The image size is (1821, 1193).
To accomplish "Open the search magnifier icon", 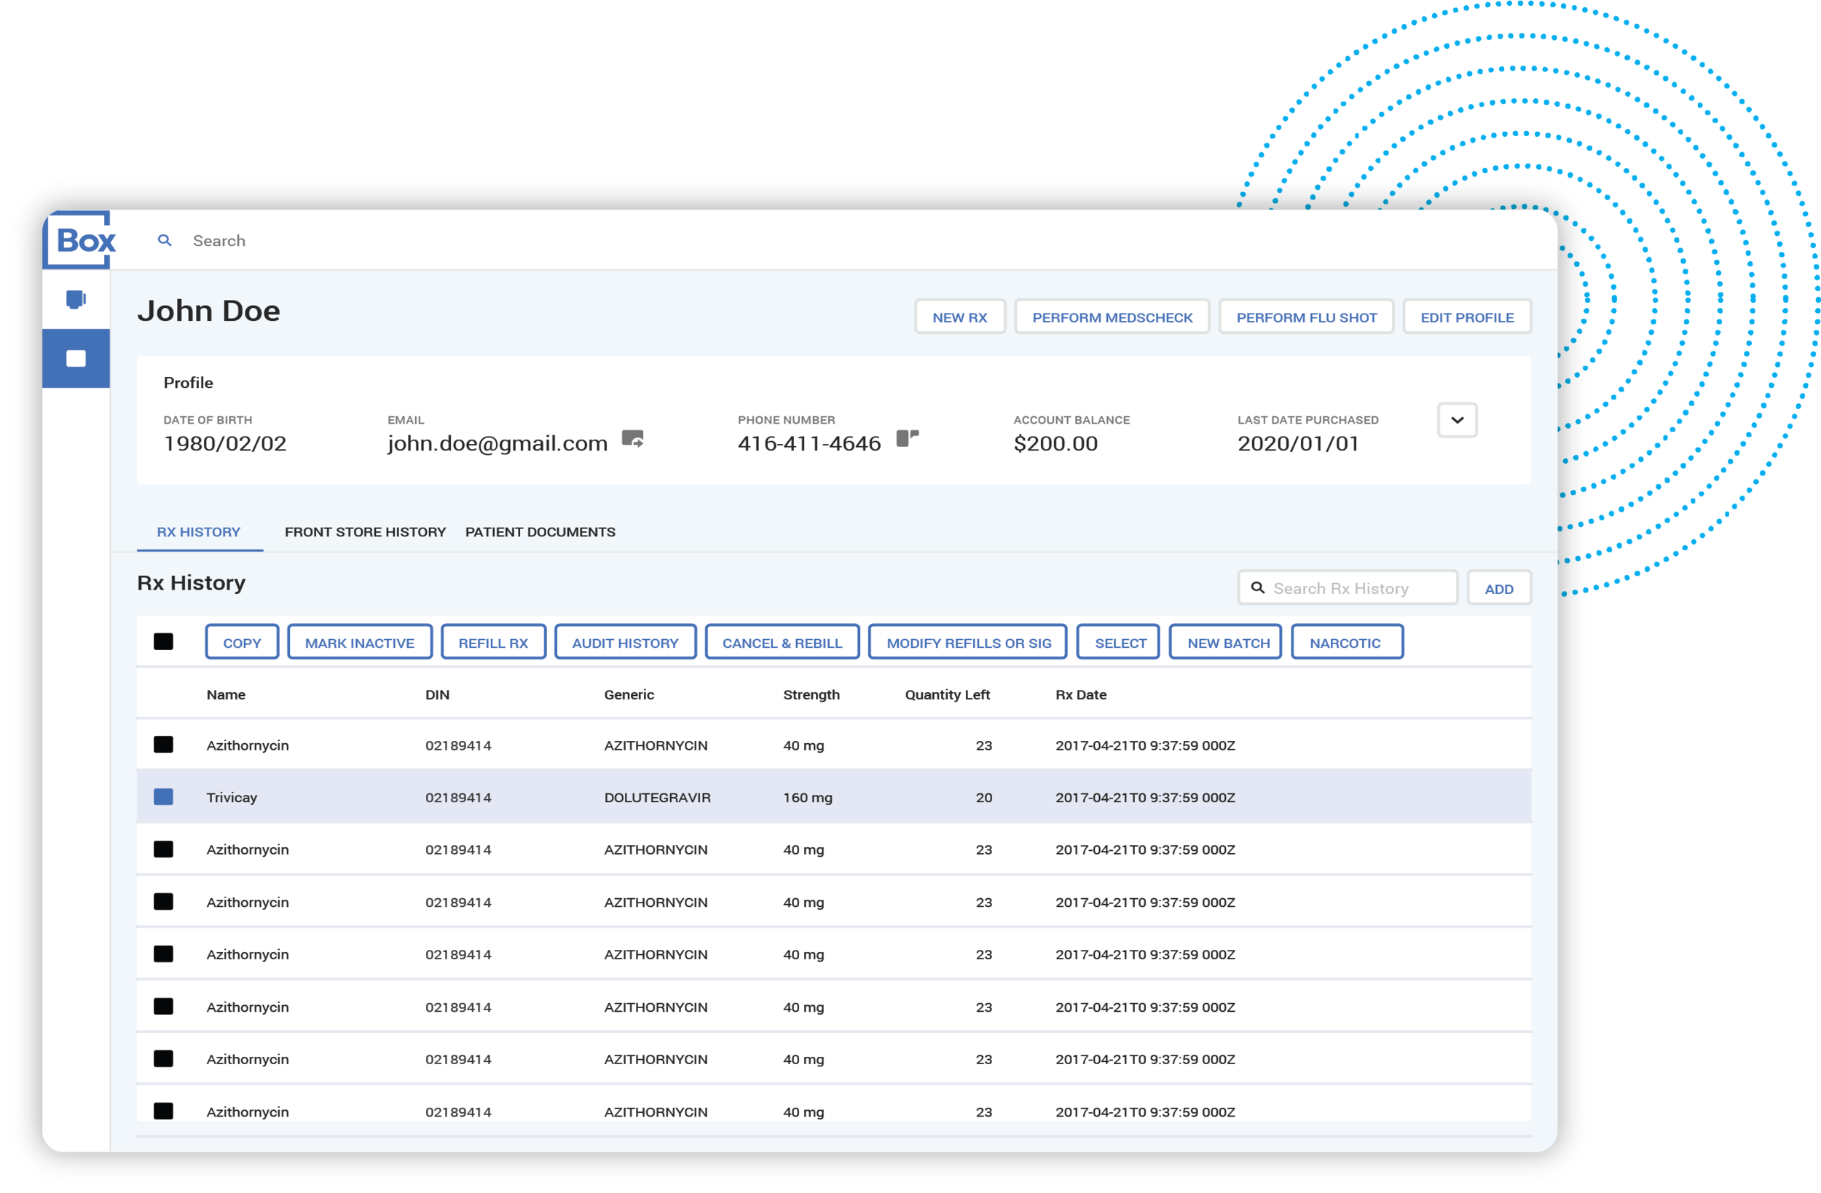I will [165, 240].
